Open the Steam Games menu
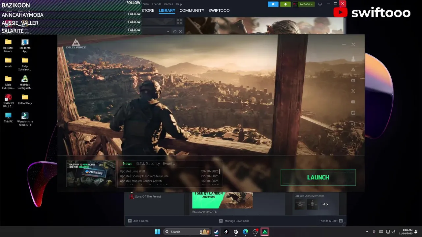The image size is (422, 237). coord(168,4)
